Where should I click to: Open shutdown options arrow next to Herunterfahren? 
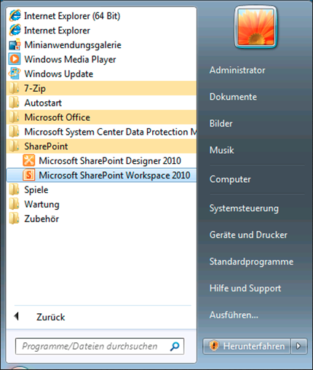[298, 346]
